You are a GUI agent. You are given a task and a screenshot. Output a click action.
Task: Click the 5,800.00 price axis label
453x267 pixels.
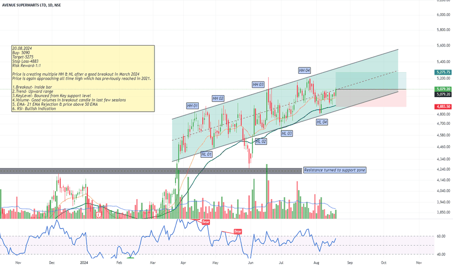point(443,30)
